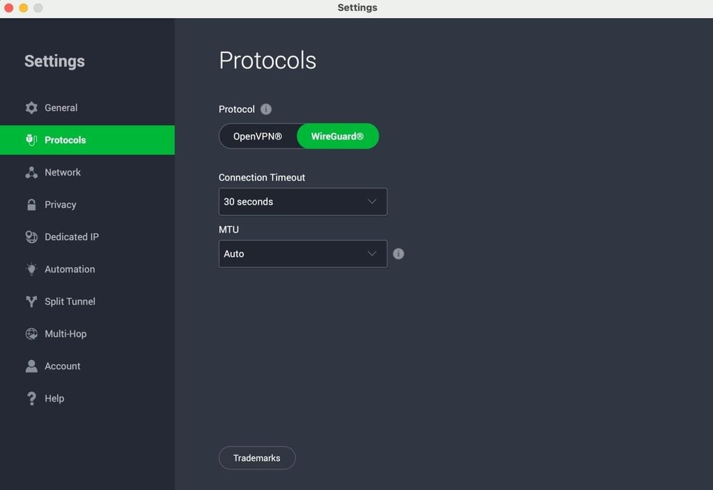Switch protocol to OpenVPN

click(x=258, y=136)
